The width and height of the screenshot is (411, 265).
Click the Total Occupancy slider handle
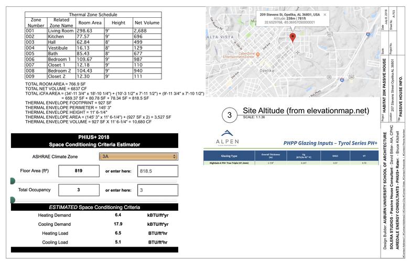(13, 200)
